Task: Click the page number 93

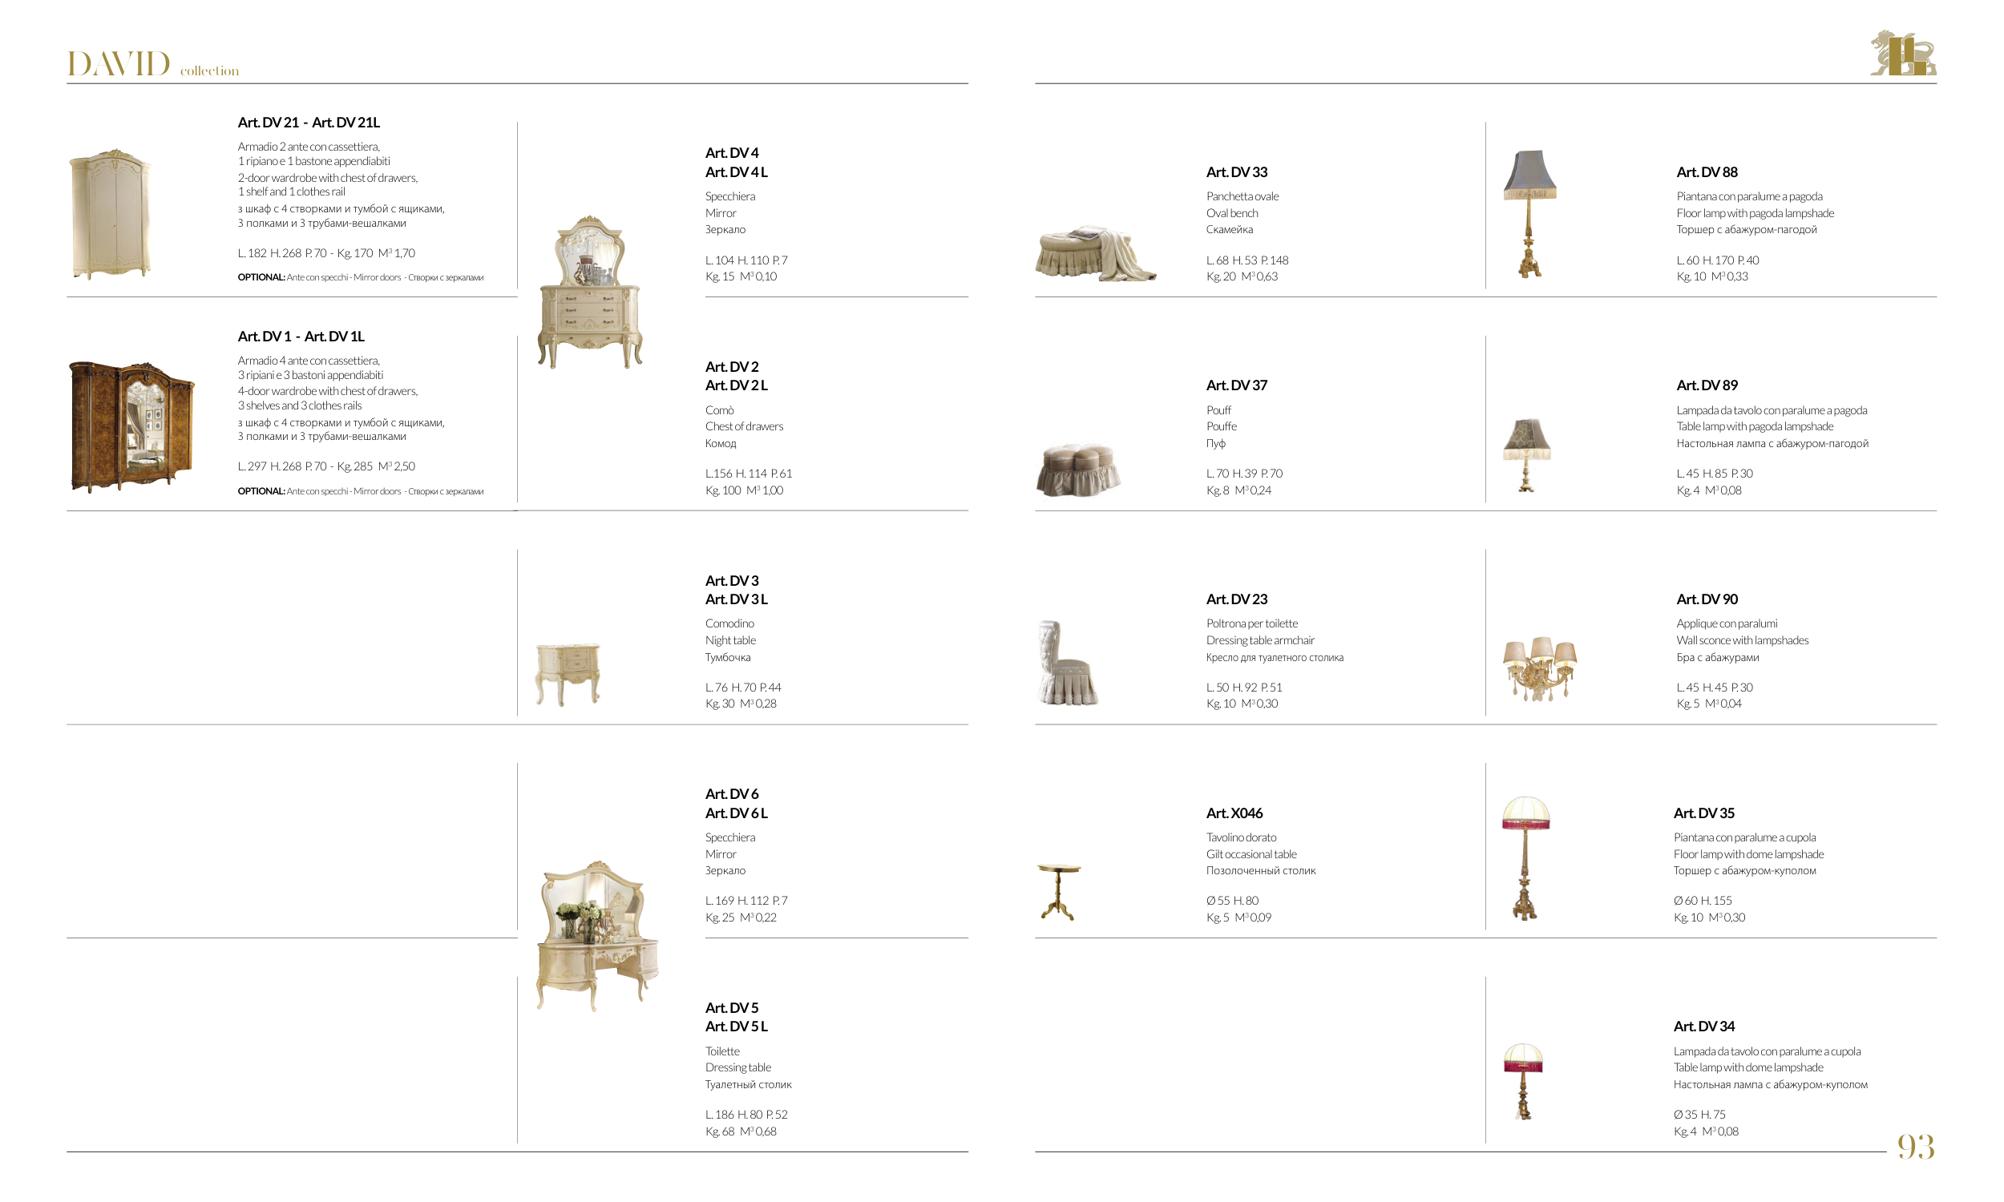Action: (x=1915, y=1147)
